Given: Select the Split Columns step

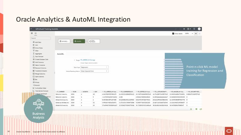Looking at the screenshot, I should tap(38, 76).
